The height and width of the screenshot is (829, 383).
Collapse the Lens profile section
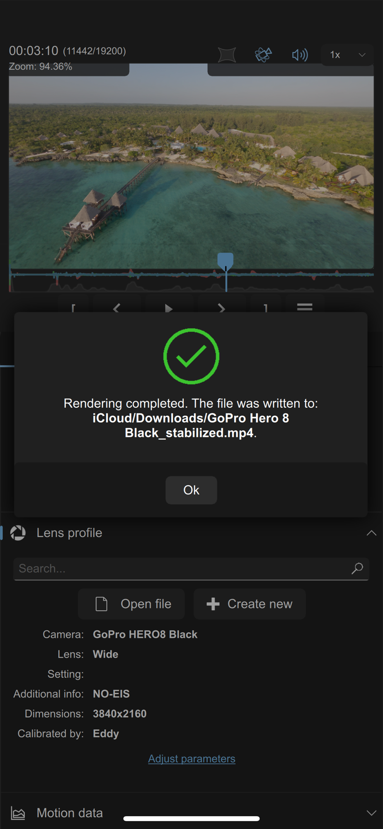click(x=371, y=533)
